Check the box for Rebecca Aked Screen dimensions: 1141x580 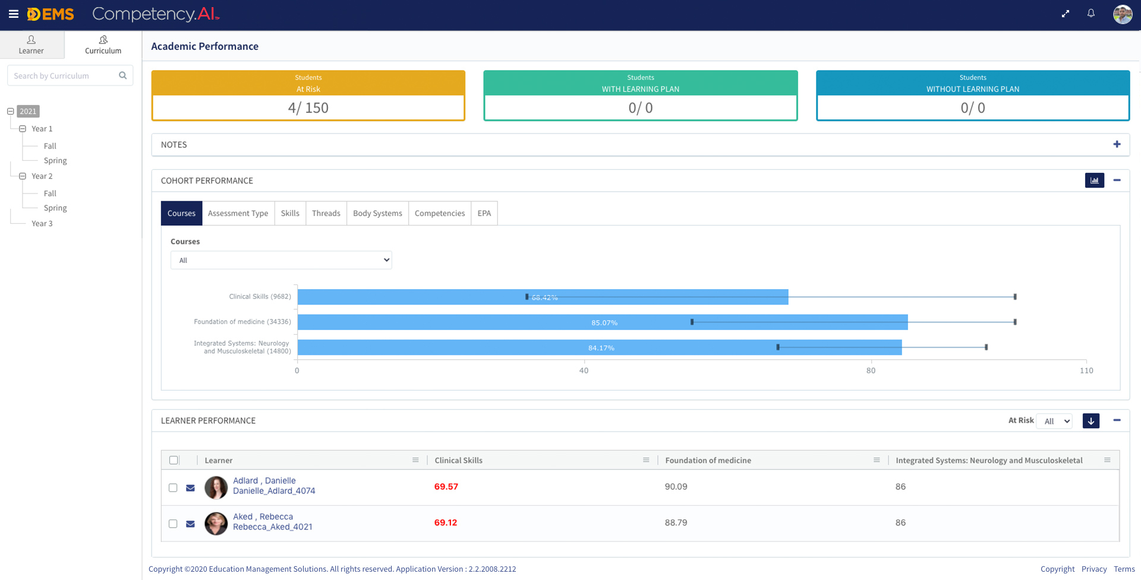tap(173, 524)
